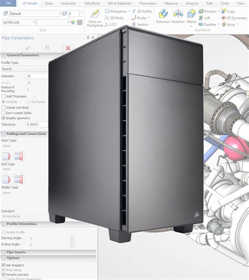Collapse the Profile Orientation section

[4, 224]
